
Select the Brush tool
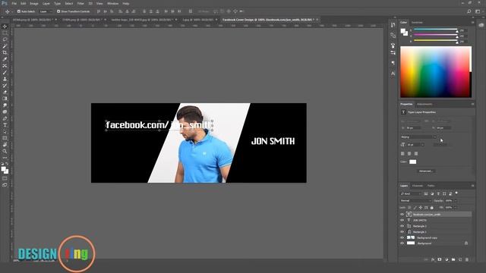[x=5, y=73]
